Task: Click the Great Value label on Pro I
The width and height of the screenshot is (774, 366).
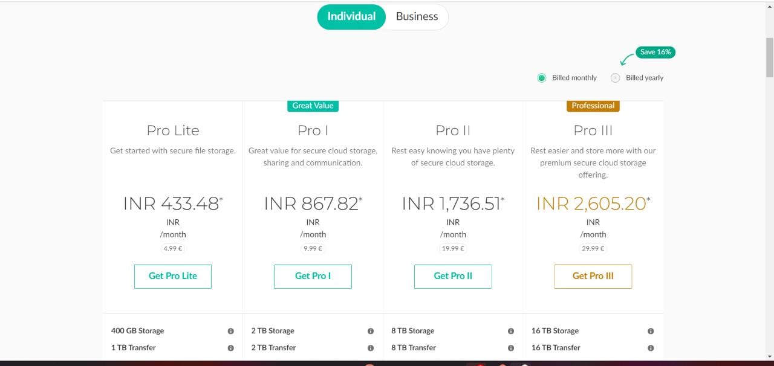Action: pos(313,106)
